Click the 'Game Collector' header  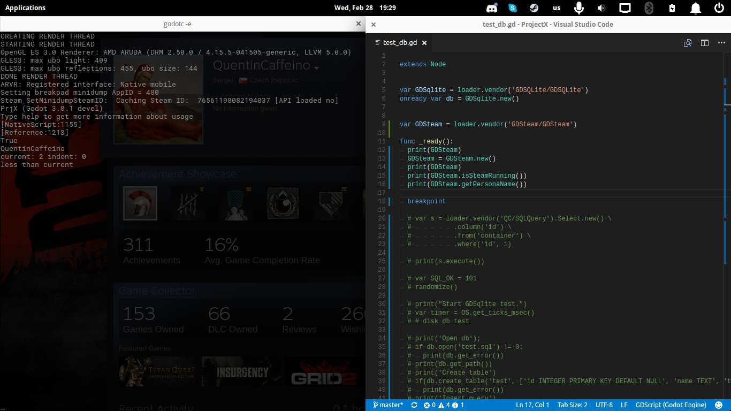click(x=157, y=291)
